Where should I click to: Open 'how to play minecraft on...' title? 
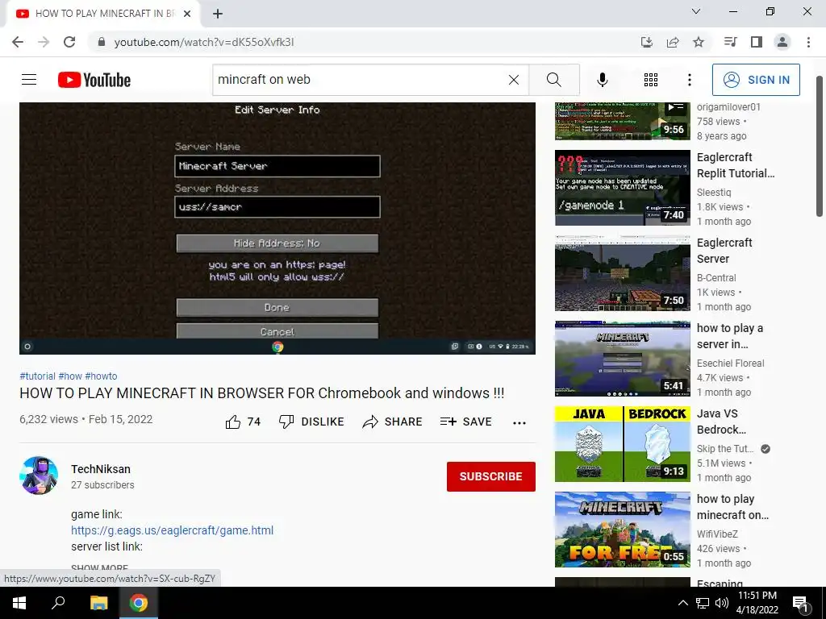point(732,507)
